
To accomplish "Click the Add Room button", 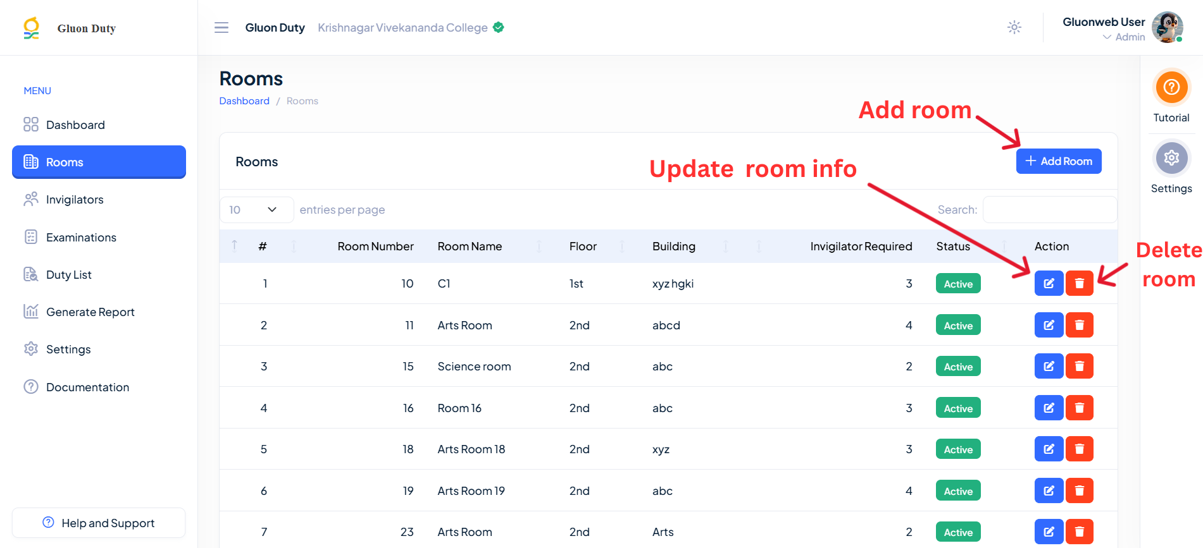I will [1059, 161].
